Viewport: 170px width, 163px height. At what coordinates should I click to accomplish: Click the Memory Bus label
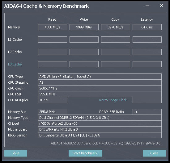coord(17,112)
